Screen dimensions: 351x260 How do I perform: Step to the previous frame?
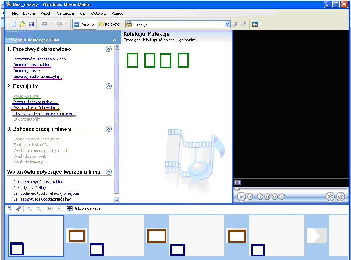(267, 197)
